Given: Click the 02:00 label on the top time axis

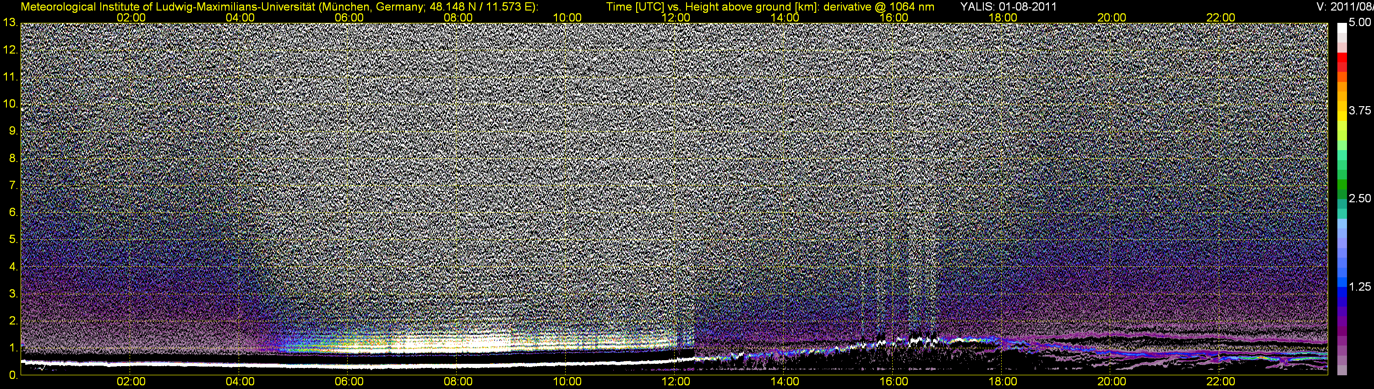Looking at the screenshot, I should (x=131, y=17).
